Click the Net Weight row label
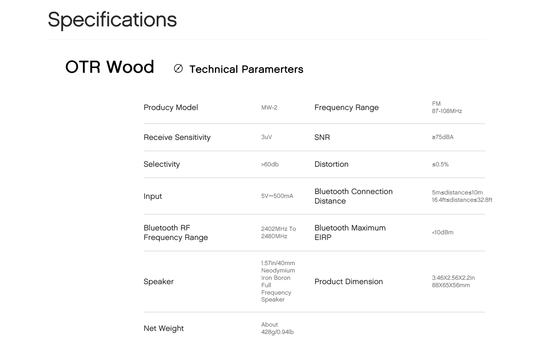Image resolution: width=533 pixels, height=350 pixels. 164,328
